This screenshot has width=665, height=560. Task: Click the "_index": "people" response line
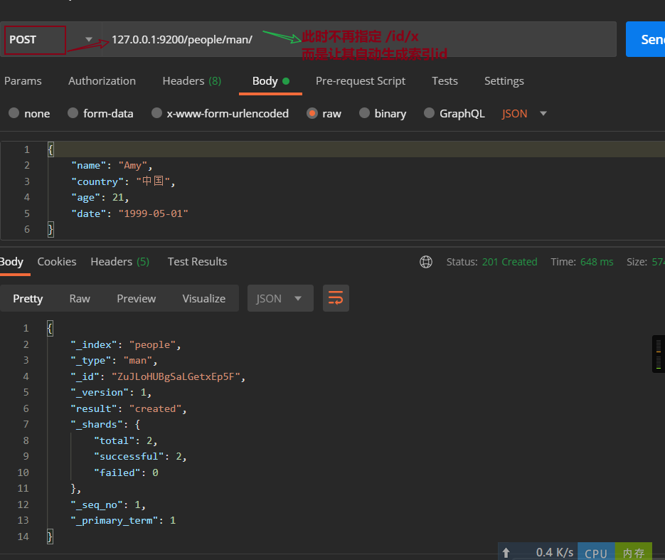(126, 345)
